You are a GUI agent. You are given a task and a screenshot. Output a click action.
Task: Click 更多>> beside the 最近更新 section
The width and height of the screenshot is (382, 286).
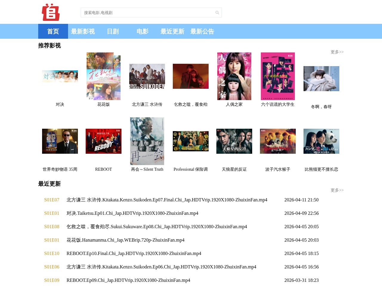pos(337,190)
